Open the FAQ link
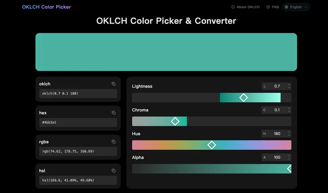This screenshot has height=193, width=328. coord(275,7)
